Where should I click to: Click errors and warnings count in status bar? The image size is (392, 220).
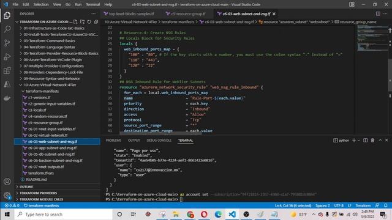[x=12, y=205]
